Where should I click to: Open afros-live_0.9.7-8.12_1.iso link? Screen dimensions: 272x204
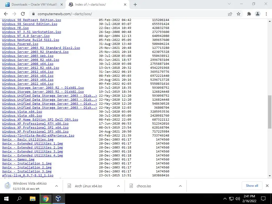click(x=28, y=176)
